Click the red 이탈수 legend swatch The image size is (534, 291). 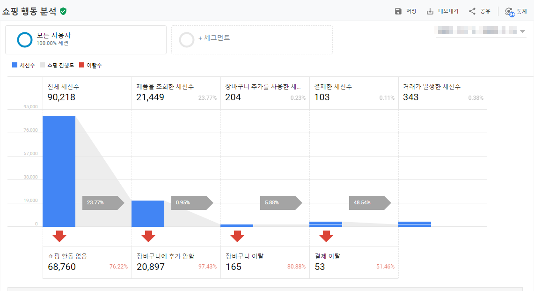[81, 65]
